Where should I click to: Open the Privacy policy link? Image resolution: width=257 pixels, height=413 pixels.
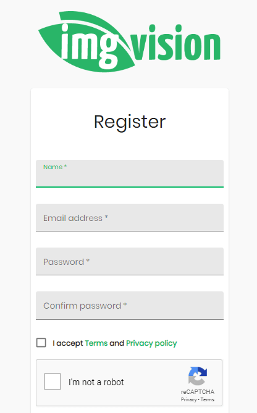pos(151,343)
